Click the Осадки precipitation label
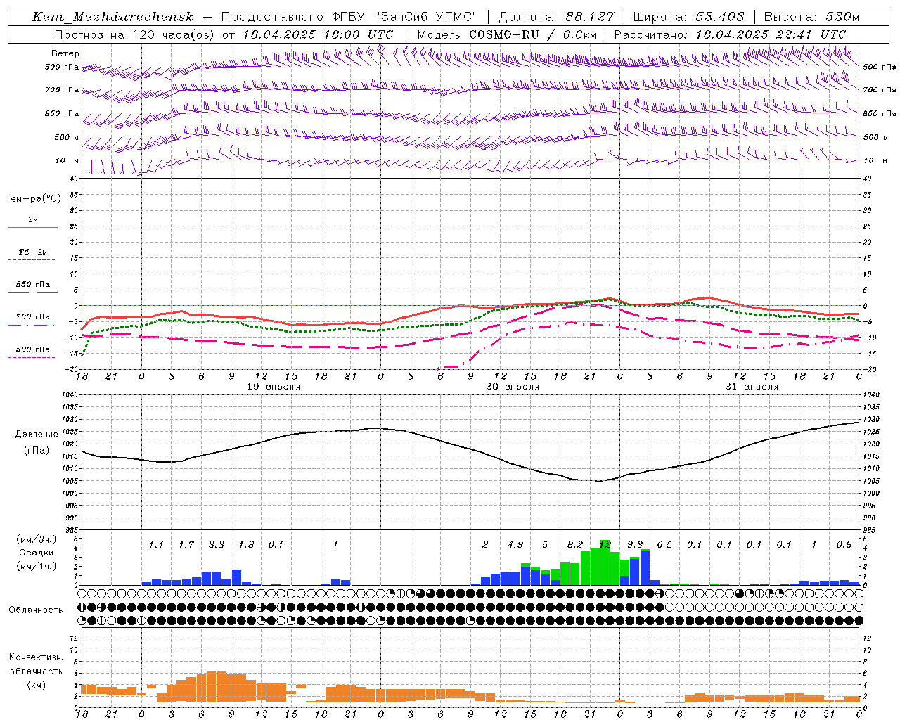 pyautogui.click(x=36, y=553)
